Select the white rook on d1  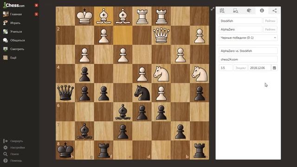point(142,16)
